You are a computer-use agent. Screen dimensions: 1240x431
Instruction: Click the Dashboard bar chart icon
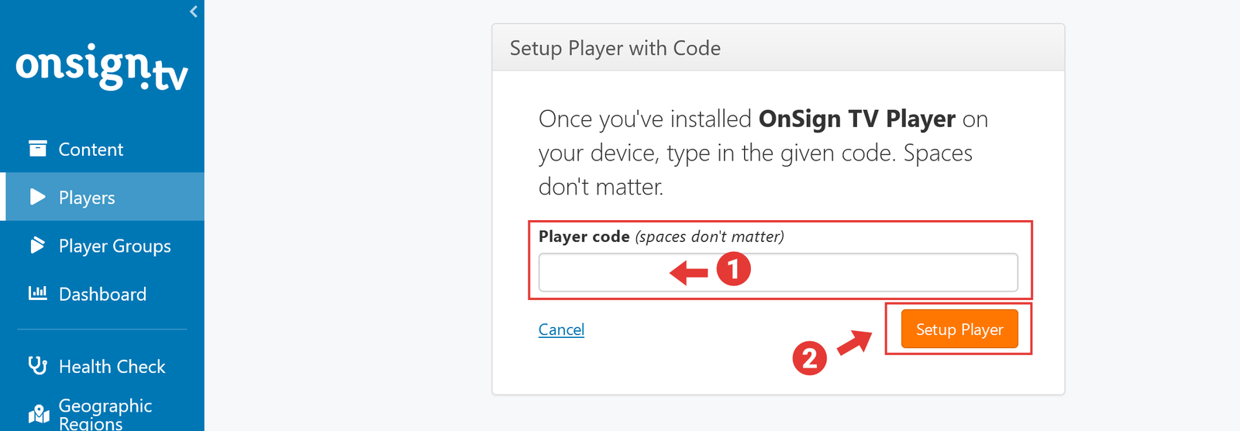click(37, 293)
